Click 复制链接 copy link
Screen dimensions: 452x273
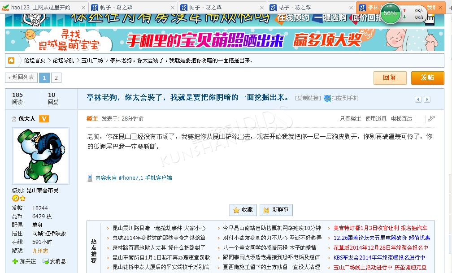coord(308,98)
